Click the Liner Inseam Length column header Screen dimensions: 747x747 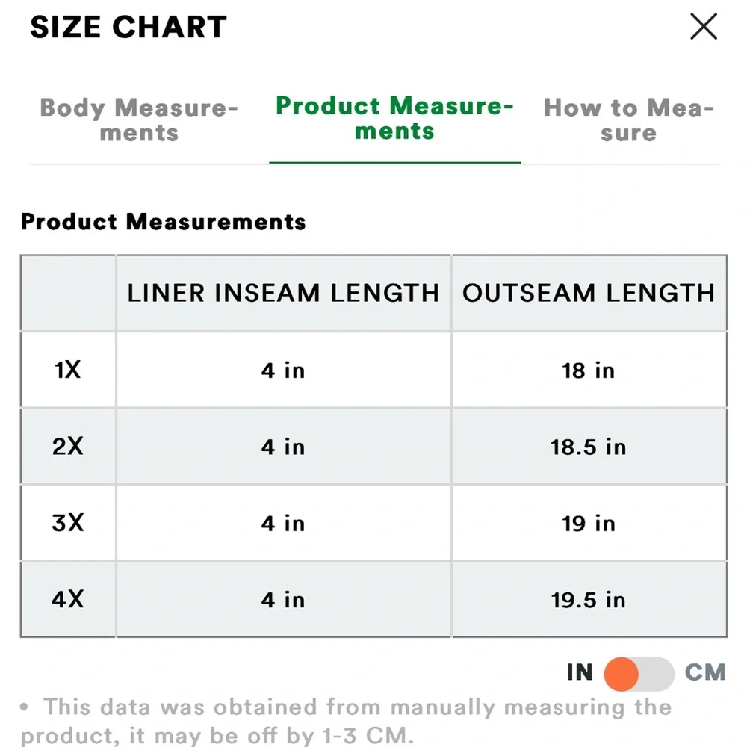pyautogui.click(x=283, y=293)
